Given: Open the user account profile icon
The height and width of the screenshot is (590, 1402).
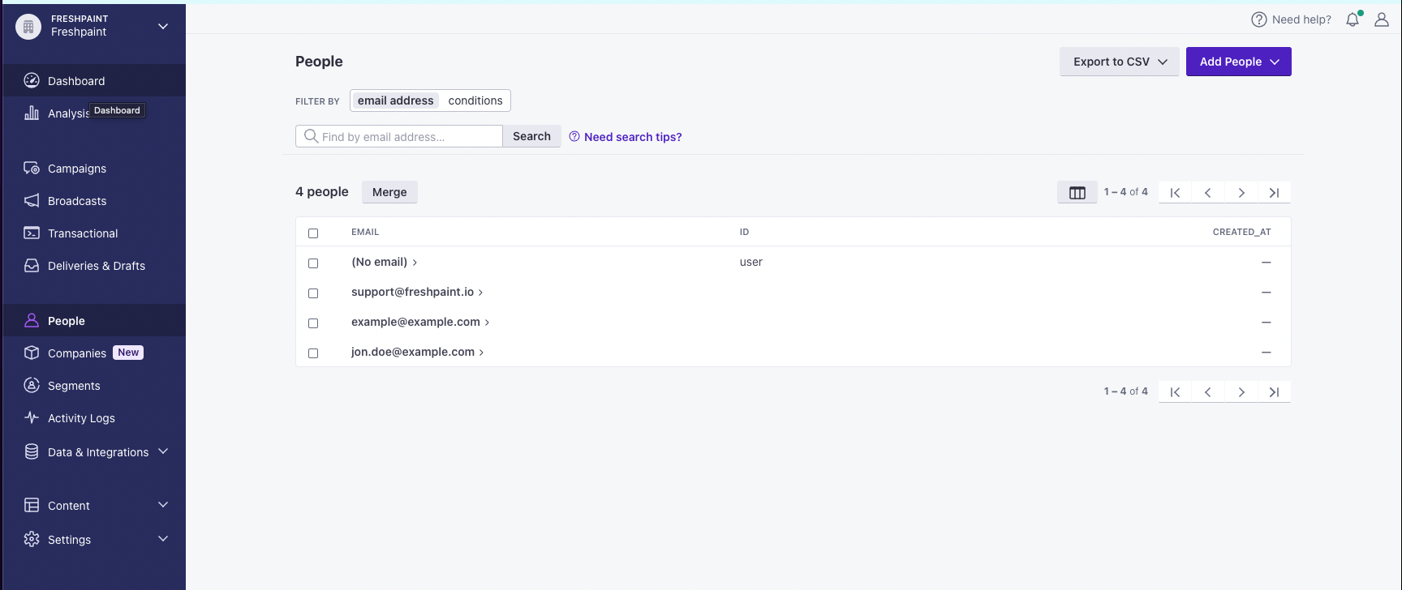Looking at the screenshot, I should coord(1382,20).
